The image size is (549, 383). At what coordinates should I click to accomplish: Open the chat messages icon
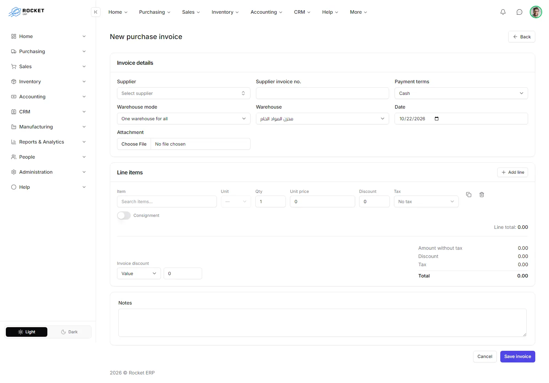[x=519, y=12]
